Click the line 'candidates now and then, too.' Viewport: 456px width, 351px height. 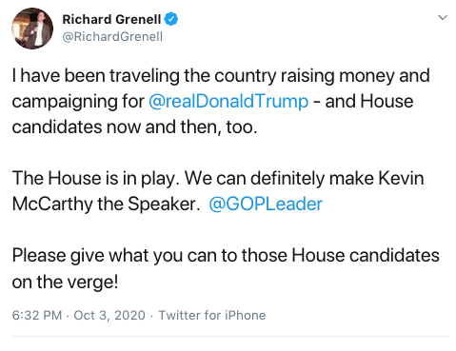tap(134, 127)
